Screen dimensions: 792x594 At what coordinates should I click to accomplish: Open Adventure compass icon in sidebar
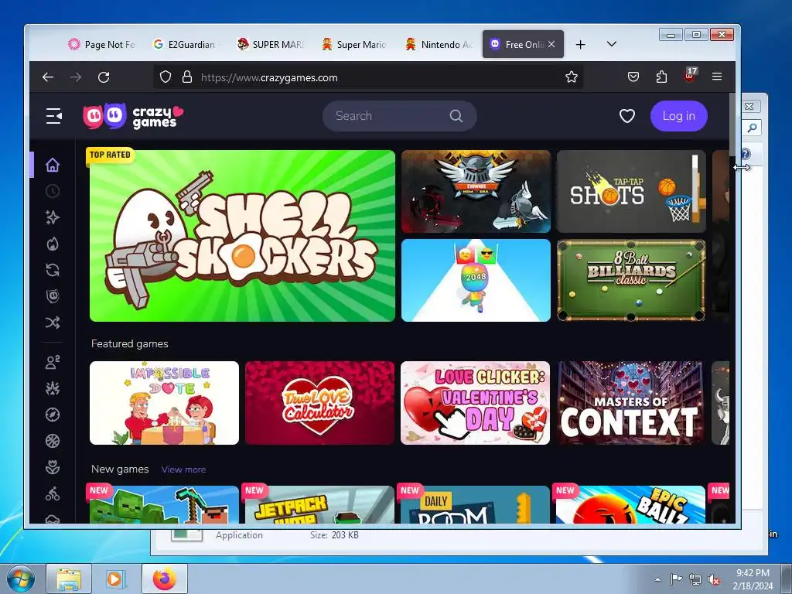tap(53, 415)
